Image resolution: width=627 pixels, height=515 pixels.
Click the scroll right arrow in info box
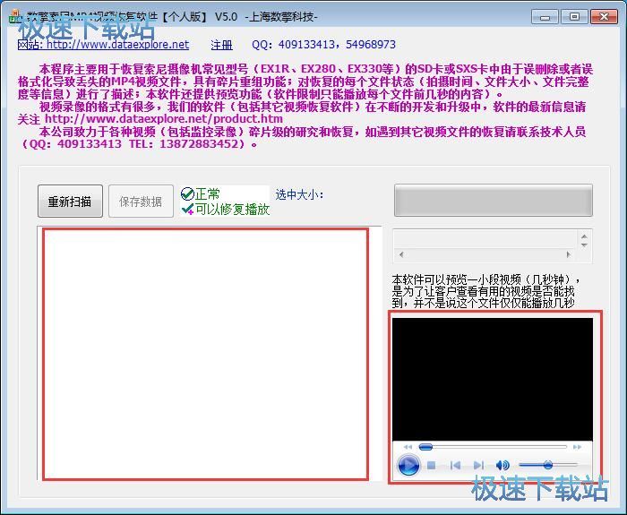[568, 254]
